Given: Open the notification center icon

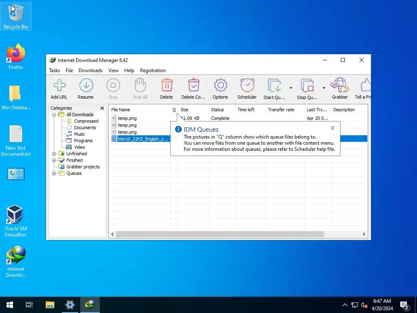Looking at the screenshot, I should [x=404, y=305].
